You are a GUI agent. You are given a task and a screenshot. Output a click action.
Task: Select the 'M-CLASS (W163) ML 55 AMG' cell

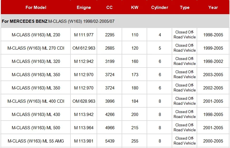pyautogui.click(x=36, y=141)
